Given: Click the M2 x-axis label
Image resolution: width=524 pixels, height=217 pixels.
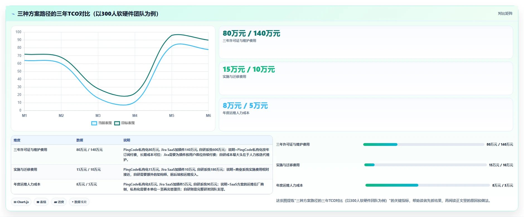Looking at the screenshot, I should pos(61,115).
